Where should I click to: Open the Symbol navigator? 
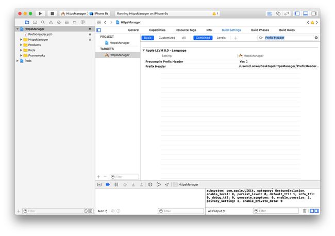(x=35, y=22)
